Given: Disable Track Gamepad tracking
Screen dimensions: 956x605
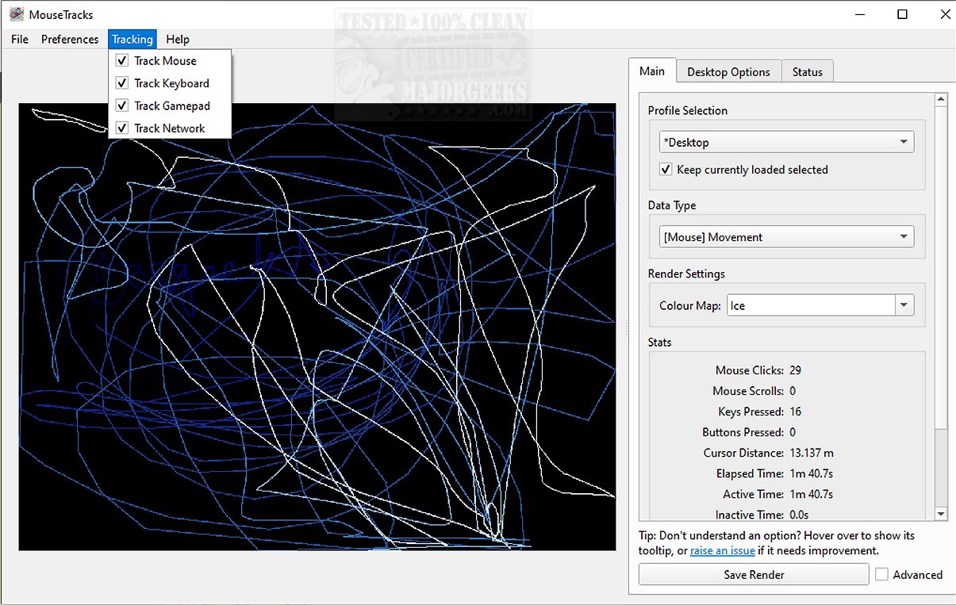Looking at the screenshot, I should tap(122, 105).
